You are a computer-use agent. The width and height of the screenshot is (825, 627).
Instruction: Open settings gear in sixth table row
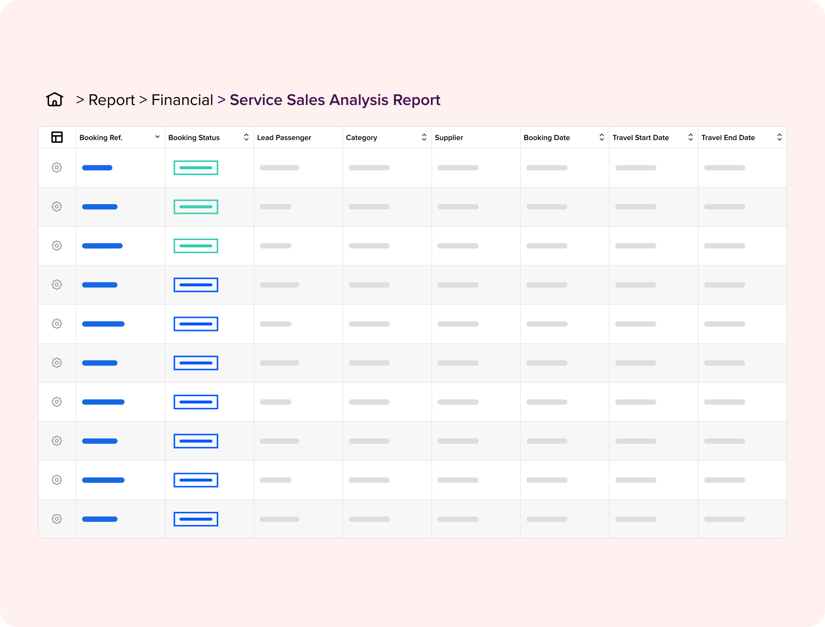pos(57,363)
